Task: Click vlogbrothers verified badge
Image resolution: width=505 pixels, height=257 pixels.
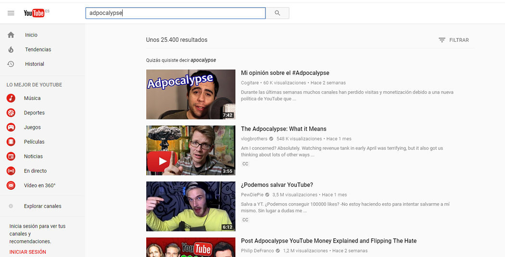Action: pos(271,139)
